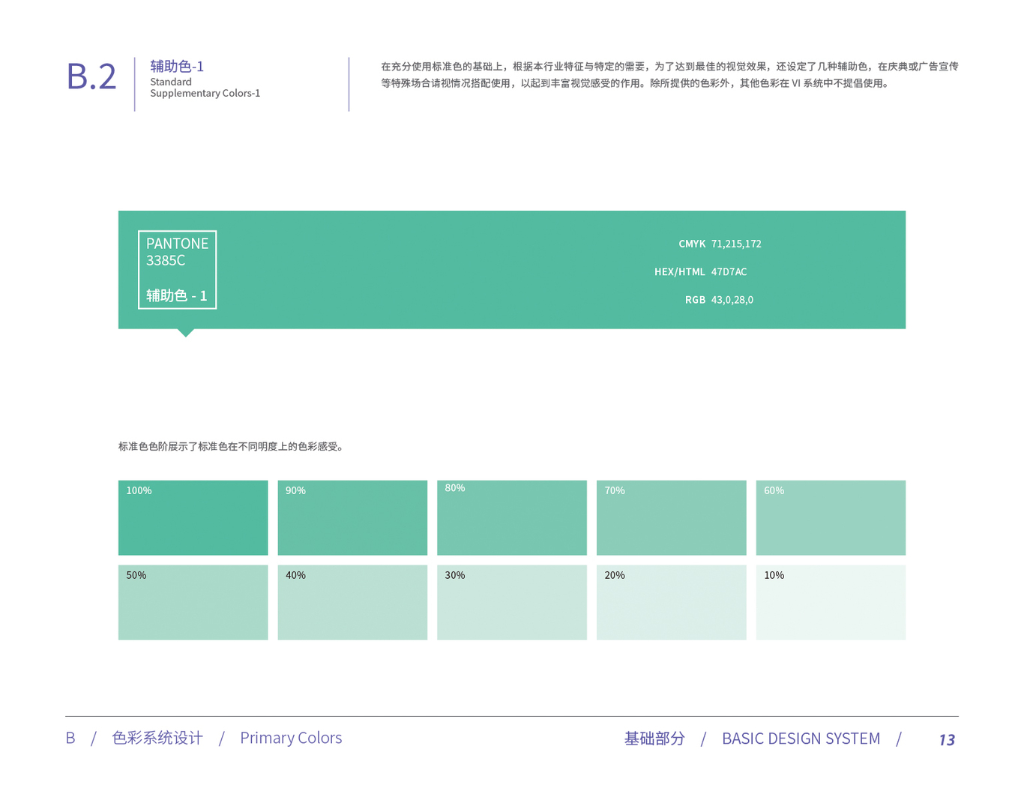Click the 90% tint color swatch
Screen dimensions: 1024x788
point(352,517)
